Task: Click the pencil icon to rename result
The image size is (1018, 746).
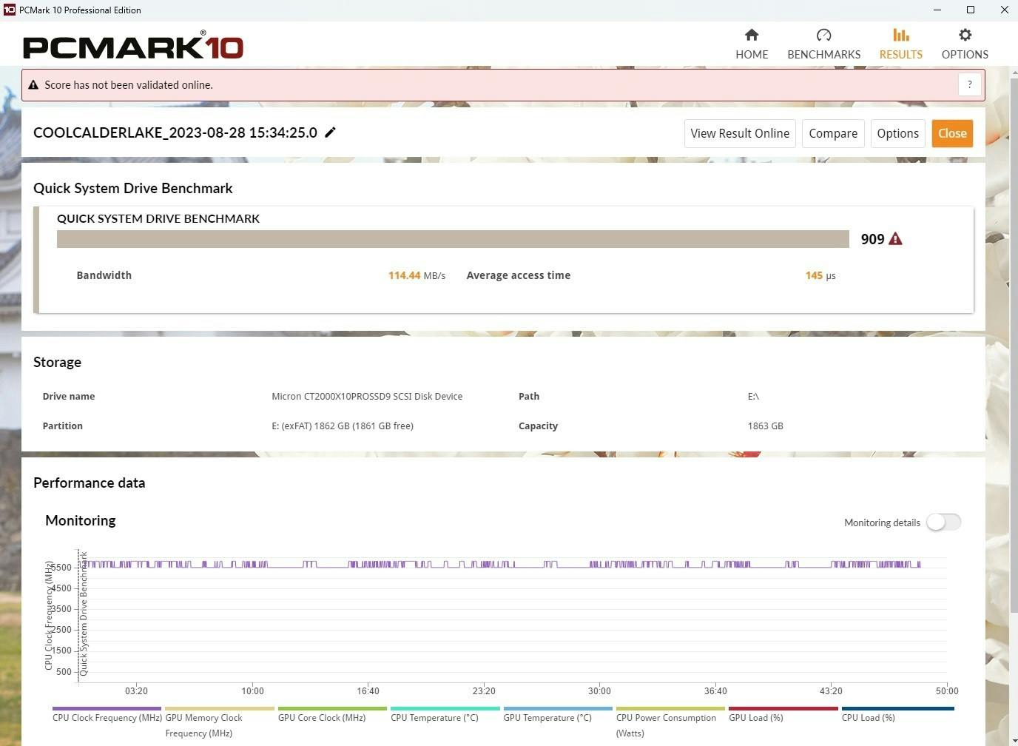Action: (x=331, y=132)
